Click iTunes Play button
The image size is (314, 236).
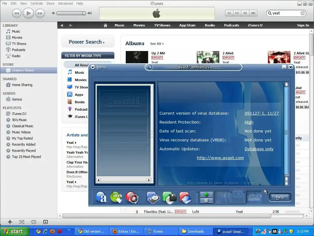(x=28, y=13)
